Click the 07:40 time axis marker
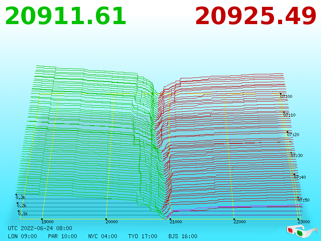Screen dimensions: 321x241 pyautogui.click(x=300, y=177)
